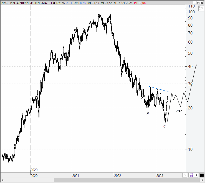Toggle the Log scale button

click(201, 8)
